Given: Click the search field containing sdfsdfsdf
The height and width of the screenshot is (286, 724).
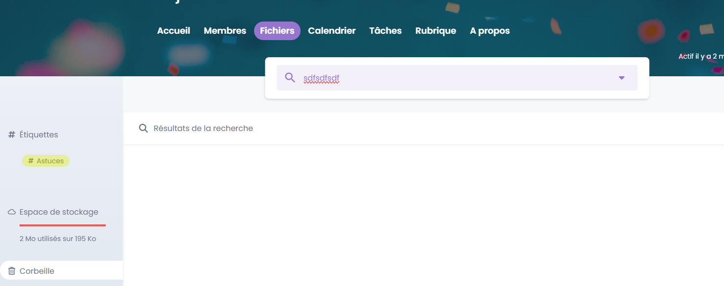Looking at the screenshot, I should (x=441, y=78).
